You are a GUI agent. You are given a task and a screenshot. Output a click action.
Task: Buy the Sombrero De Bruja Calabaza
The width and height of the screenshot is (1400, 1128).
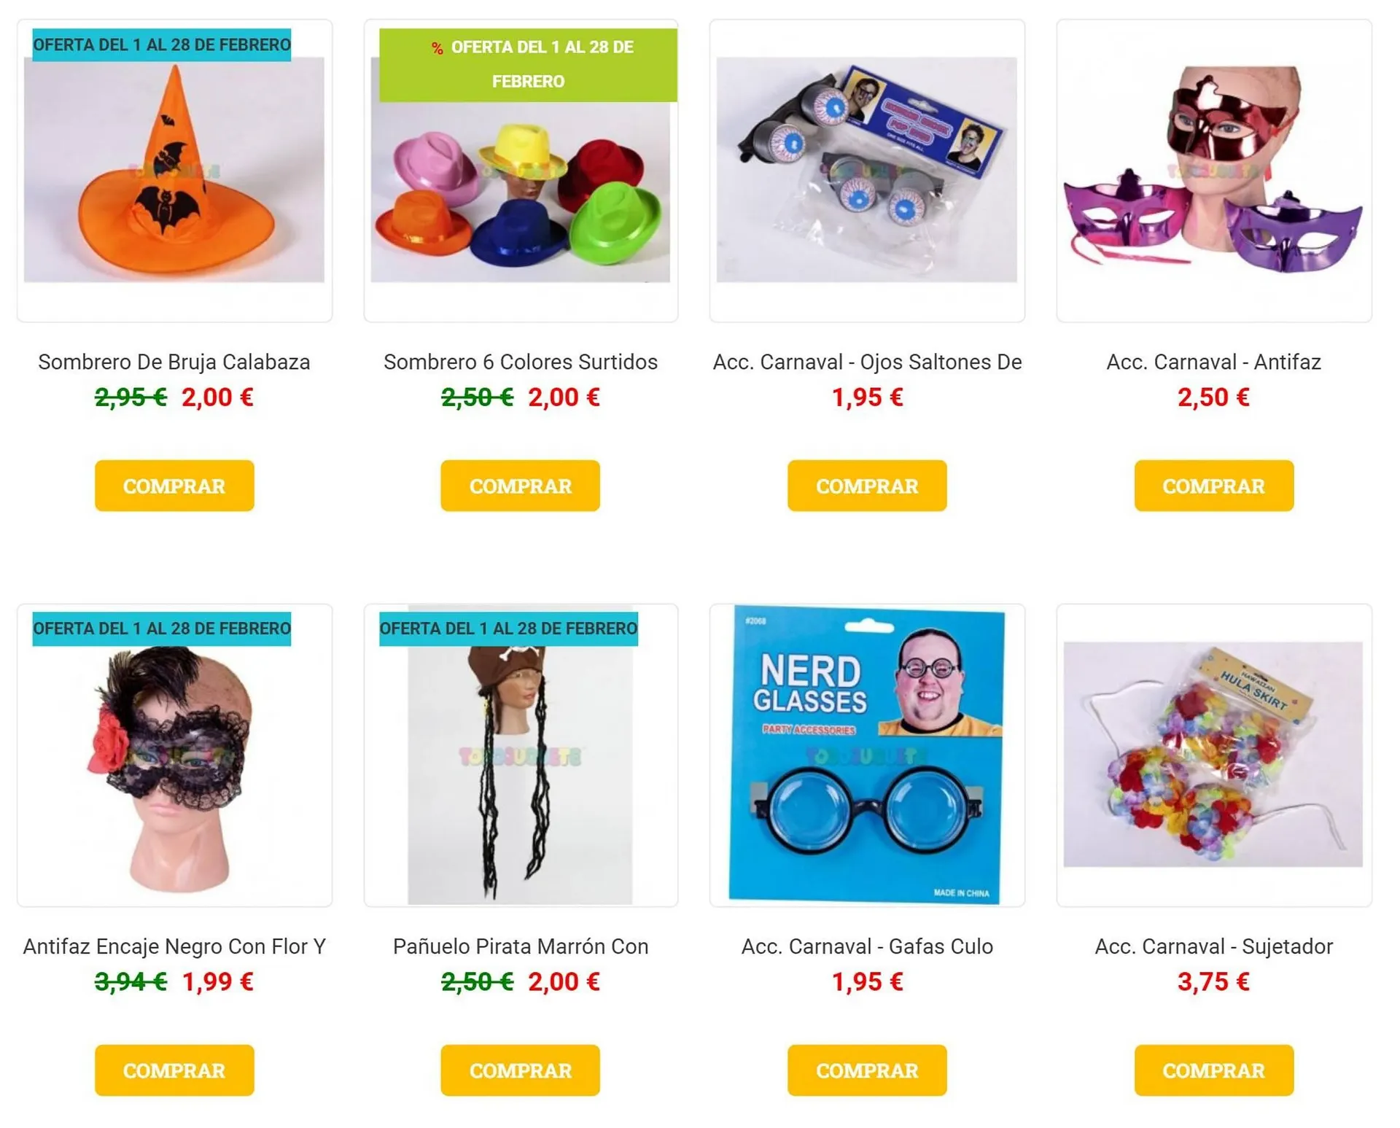click(x=174, y=486)
